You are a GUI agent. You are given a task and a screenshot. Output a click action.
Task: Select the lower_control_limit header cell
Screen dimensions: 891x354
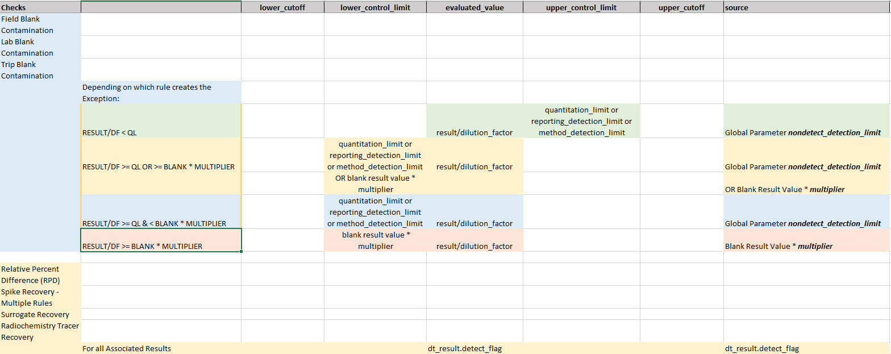point(375,7)
